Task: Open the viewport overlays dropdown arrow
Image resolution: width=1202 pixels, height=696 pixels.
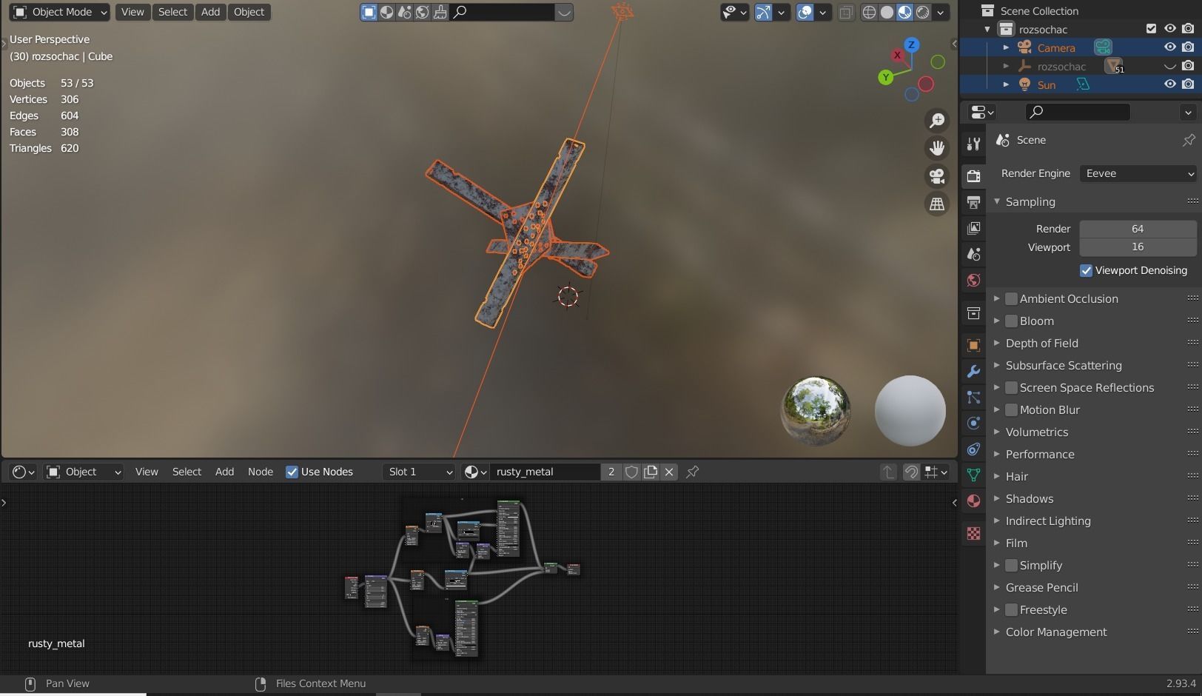Action: point(822,12)
